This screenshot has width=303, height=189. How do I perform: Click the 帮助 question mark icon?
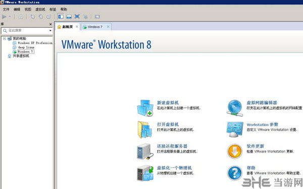(235, 173)
